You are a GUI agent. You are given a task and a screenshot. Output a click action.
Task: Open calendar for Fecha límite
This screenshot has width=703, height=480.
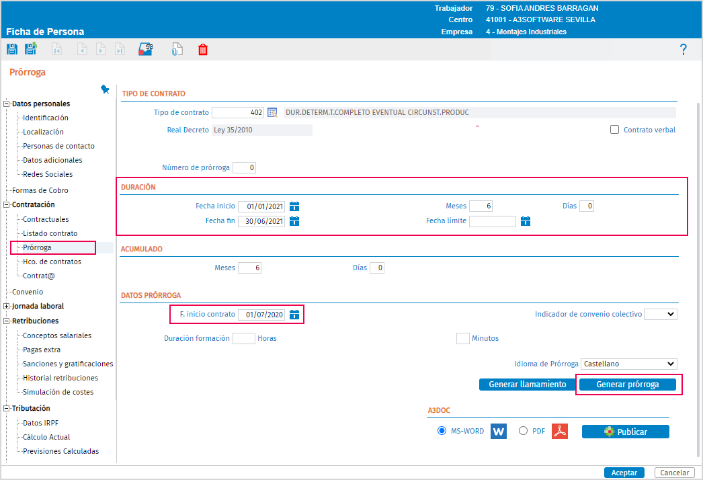(526, 221)
